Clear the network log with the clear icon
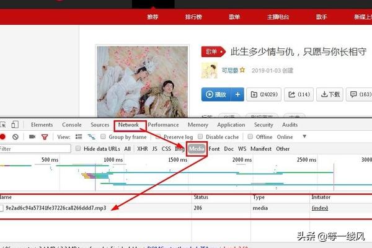The width and height of the screenshot is (372, 248). click(x=15, y=136)
